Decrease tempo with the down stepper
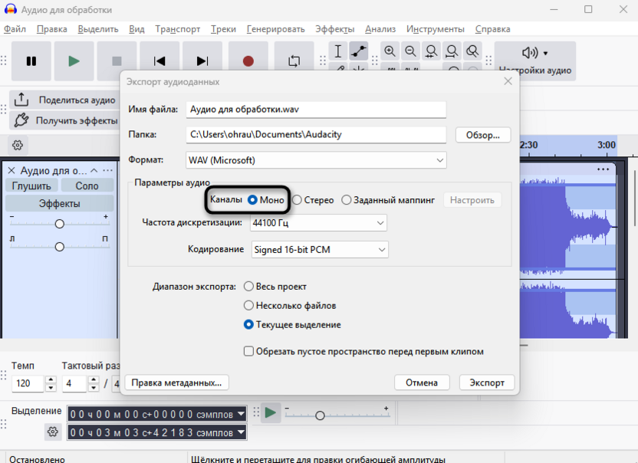The width and height of the screenshot is (638, 463). [51, 388]
